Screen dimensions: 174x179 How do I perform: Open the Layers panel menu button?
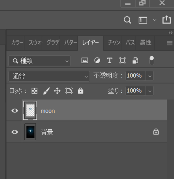pos(170,44)
